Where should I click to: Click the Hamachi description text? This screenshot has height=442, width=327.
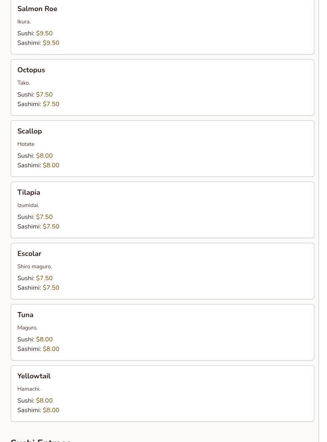29,389
